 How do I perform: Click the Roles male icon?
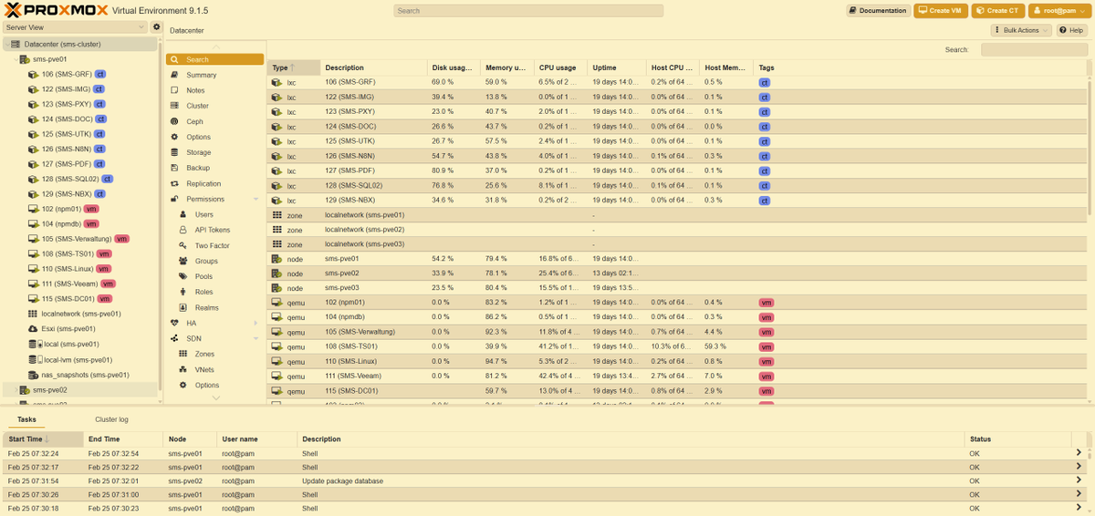tap(183, 292)
